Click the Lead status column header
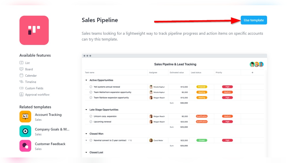The width and height of the screenshot is (289, 163). pyautogui.click(x=196, y=73)
